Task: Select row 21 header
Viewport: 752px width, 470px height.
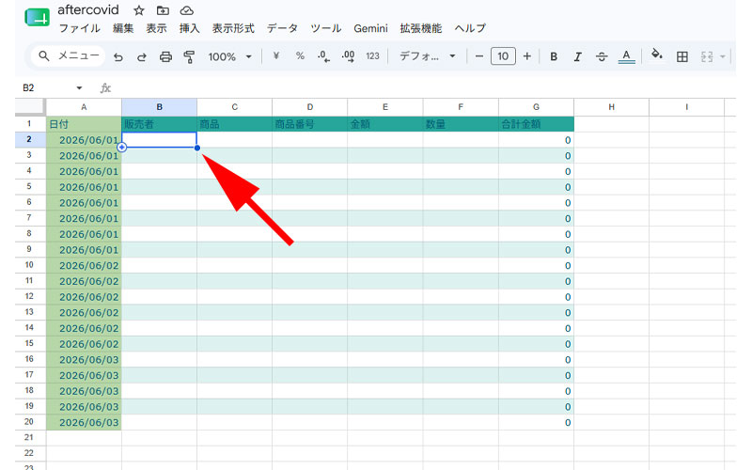Action: (29, 437)
